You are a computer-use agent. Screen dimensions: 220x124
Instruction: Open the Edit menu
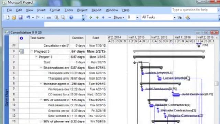click(19, 10)
